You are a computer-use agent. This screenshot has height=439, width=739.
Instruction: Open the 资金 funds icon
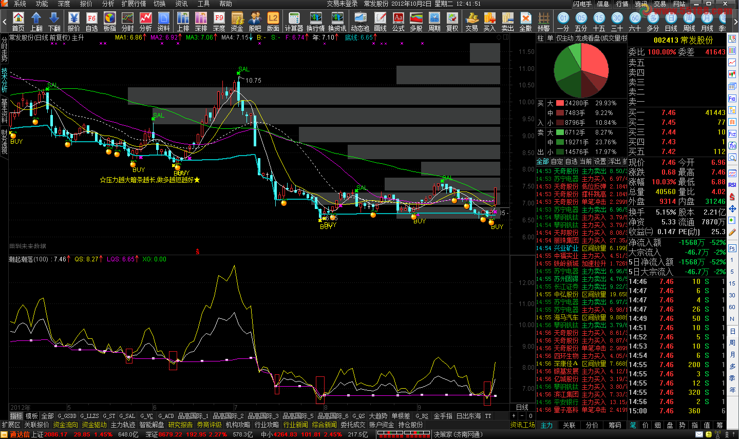[x=237, y=22]
